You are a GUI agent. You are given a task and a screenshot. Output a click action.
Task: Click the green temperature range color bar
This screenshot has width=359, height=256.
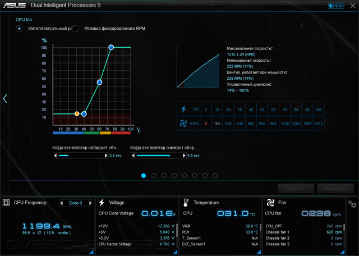(x=92, y=133)
